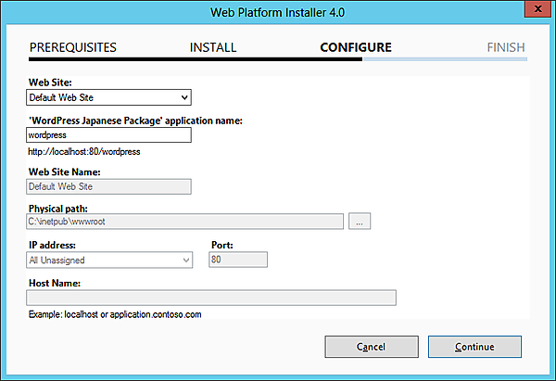This screenshot has height=381, width=556.
Task: Click the Web Platform Installer 4.0 title bar
Action: [x=278, y=11]
